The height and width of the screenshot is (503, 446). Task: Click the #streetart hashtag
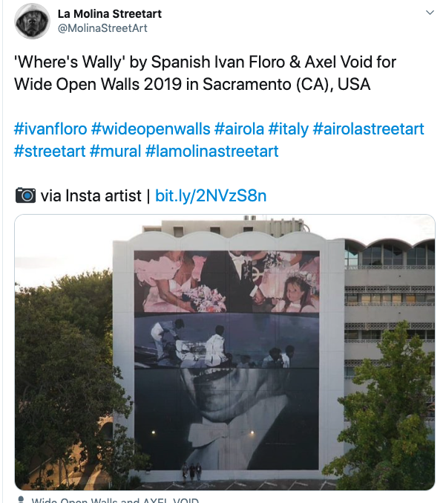coord(49,151)
